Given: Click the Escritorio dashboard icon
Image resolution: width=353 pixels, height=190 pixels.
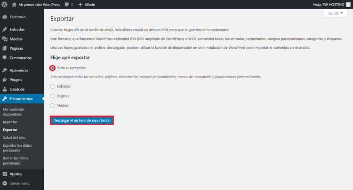Looking at the screenshot, I should (5, 17).
